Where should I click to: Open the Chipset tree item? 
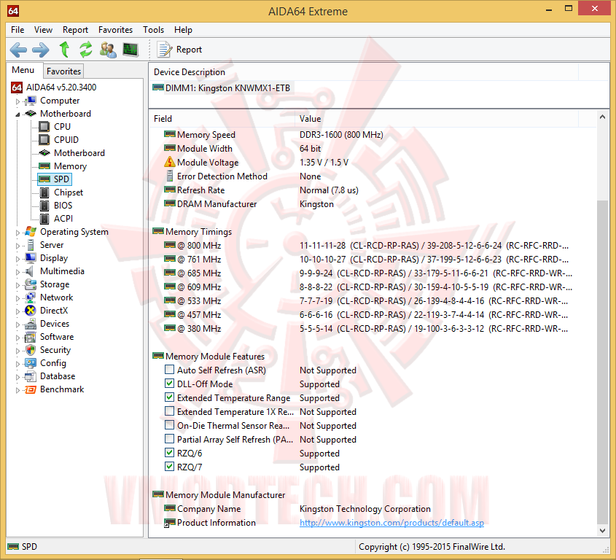coord(69,192)
